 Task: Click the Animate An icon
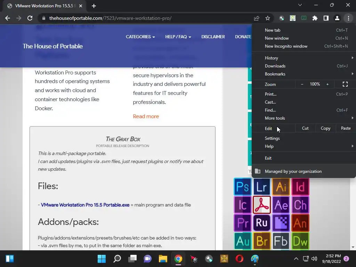click(300, 223)
